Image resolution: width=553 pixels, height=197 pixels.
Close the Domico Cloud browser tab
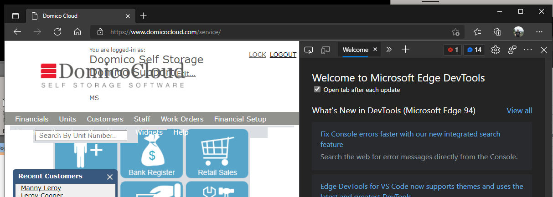click(129, 16)
